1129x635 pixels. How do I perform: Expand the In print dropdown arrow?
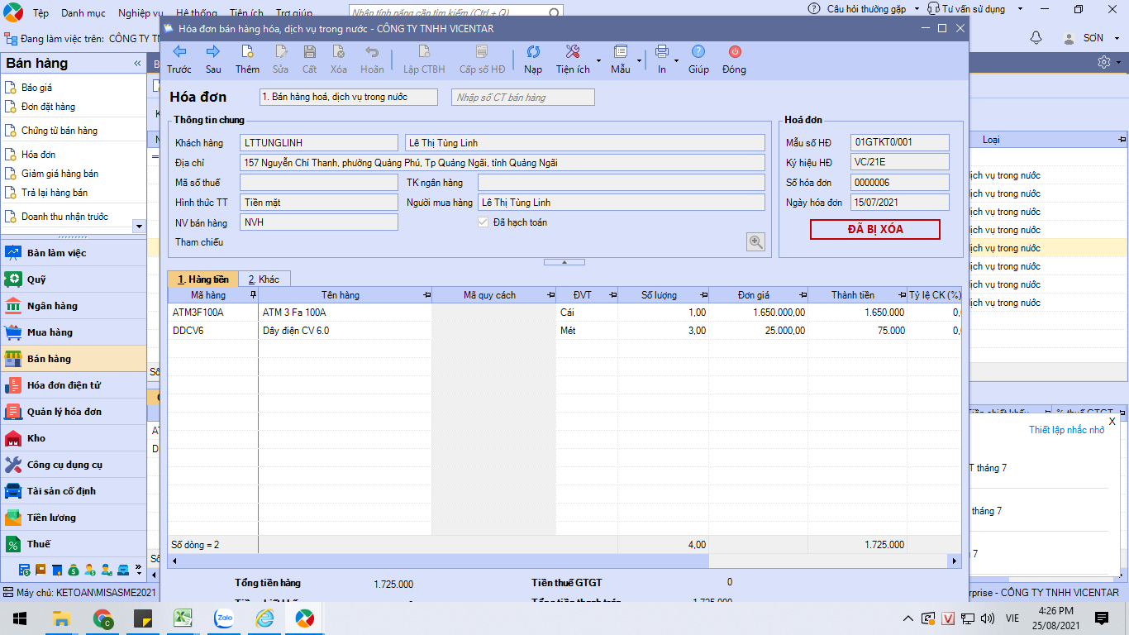coord(676,60)
